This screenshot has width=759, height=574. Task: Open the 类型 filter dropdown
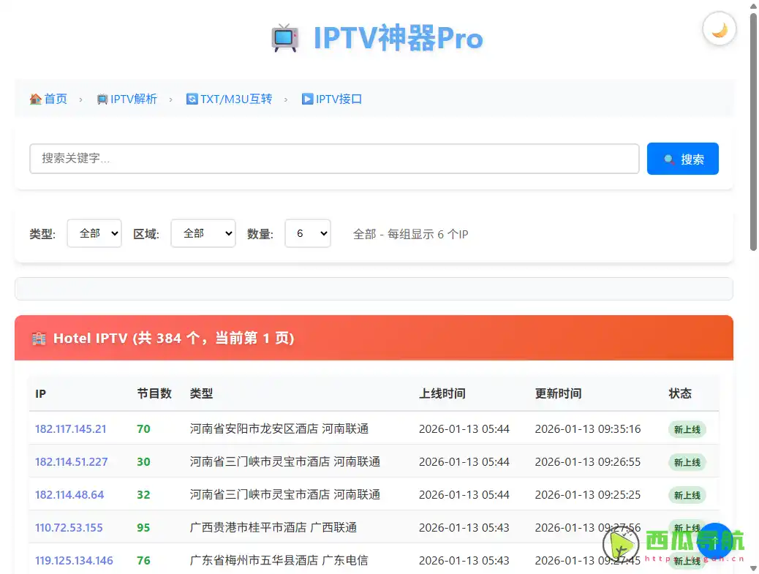coord(94,233)
